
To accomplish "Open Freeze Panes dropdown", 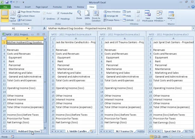I will (113, 20).
